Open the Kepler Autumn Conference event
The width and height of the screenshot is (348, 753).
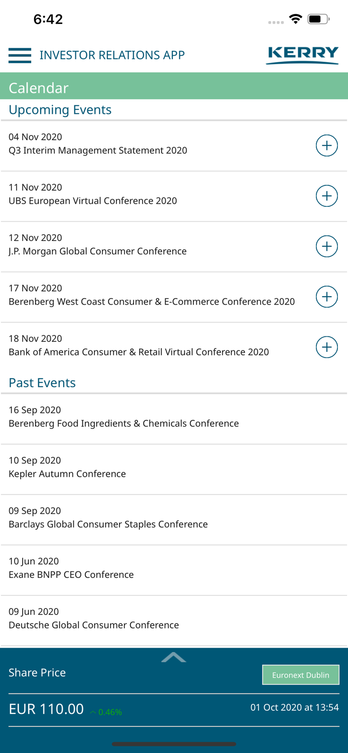67,467
